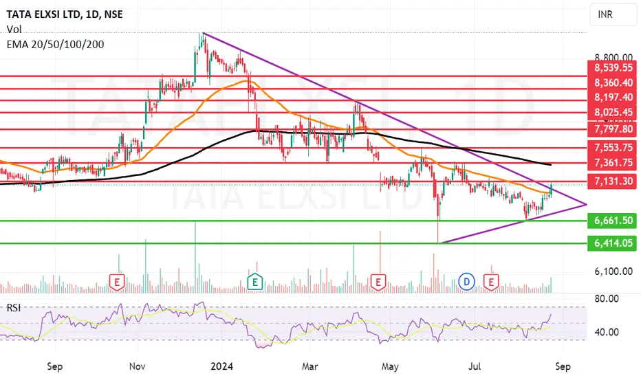Click the 8,197.40 price label
This screenshot has height=378, width=641.
tap(612, 98)
